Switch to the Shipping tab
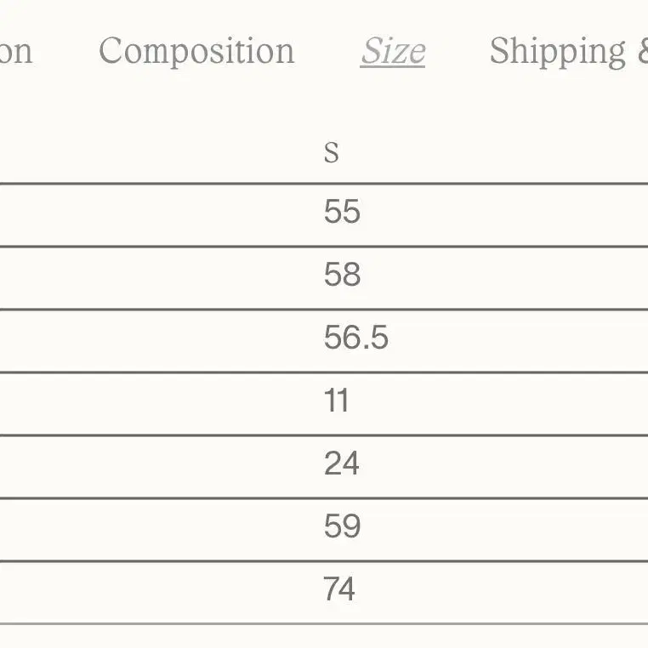The height and width of the screenshot is (648, 648). (x=569, y=51)
